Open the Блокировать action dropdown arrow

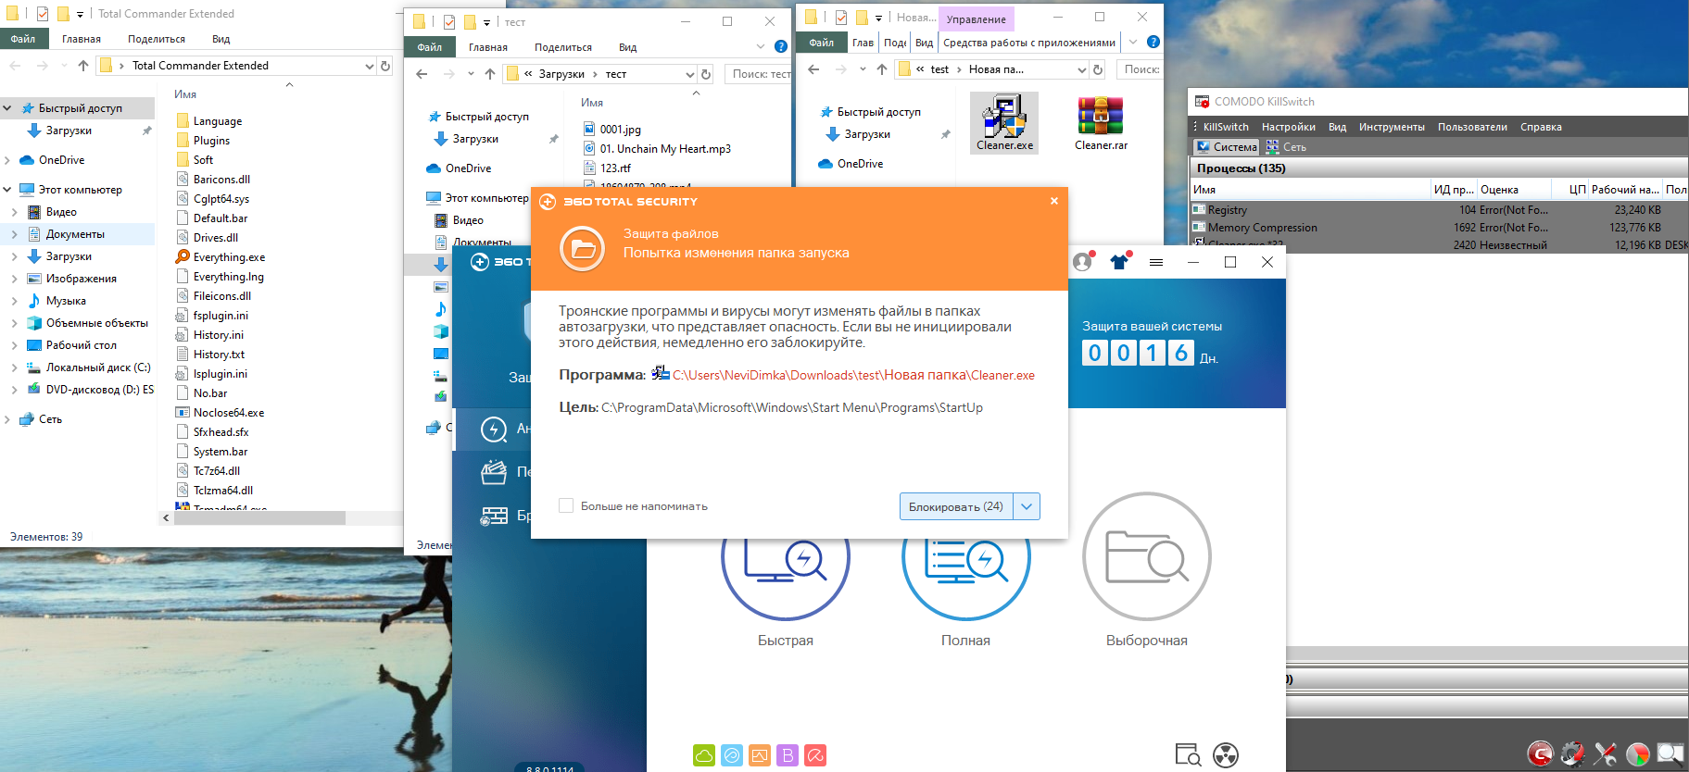tap(1027, 506)
